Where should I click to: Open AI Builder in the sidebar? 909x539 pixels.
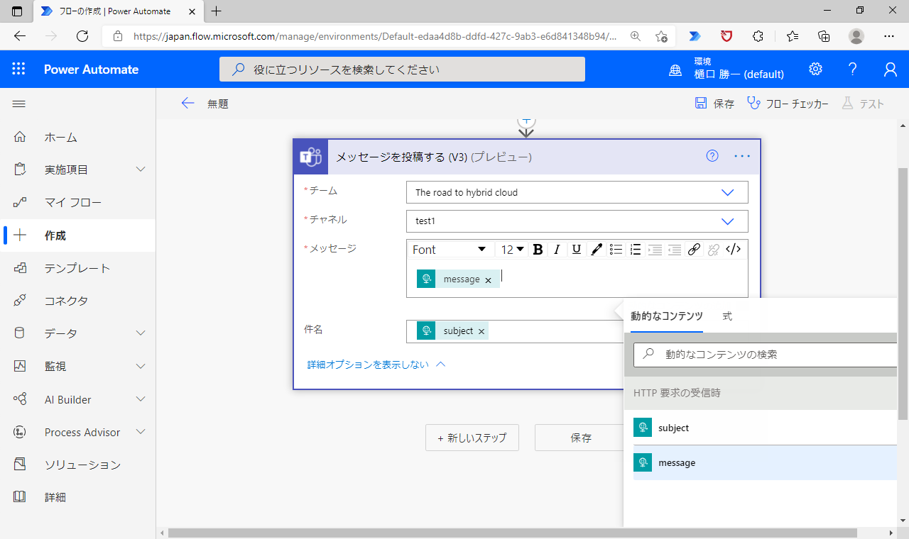(67, 399)
